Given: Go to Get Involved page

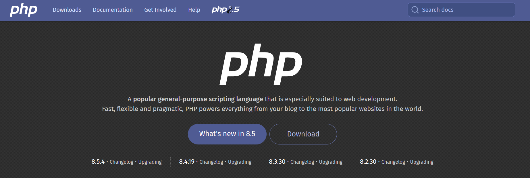Looking at the screenshot, I should [x=160, y=10].
